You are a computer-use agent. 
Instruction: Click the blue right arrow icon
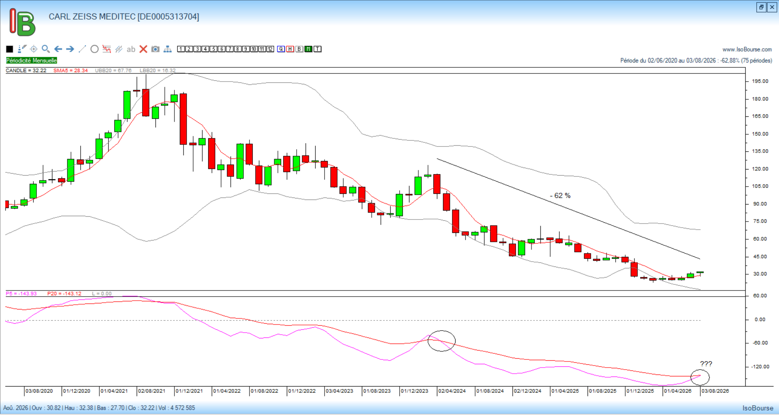70,49
